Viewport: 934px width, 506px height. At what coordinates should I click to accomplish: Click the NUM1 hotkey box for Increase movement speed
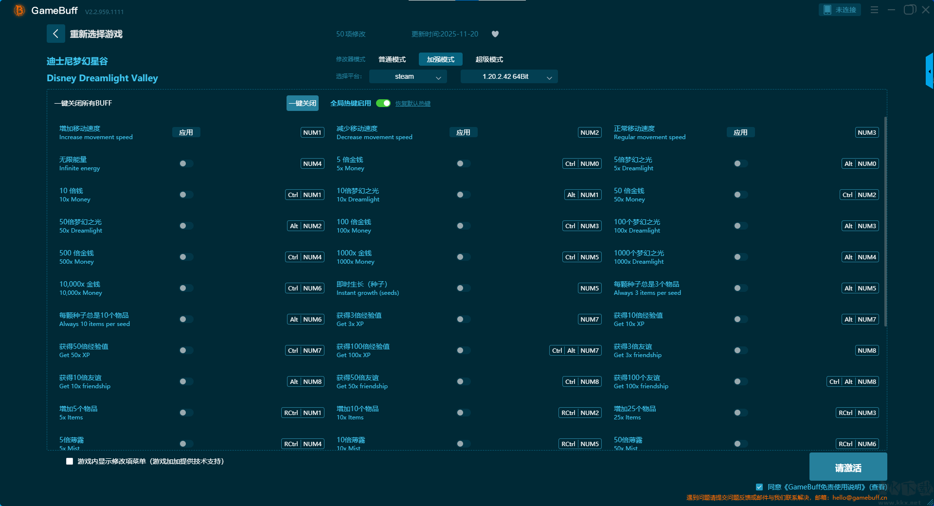click(312, 132)
